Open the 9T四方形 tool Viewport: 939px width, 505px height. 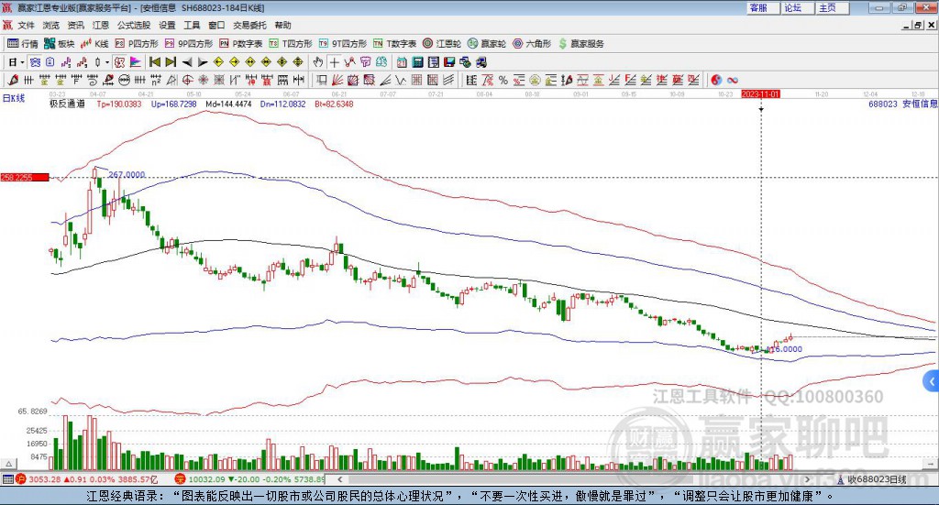click(343, 44)
